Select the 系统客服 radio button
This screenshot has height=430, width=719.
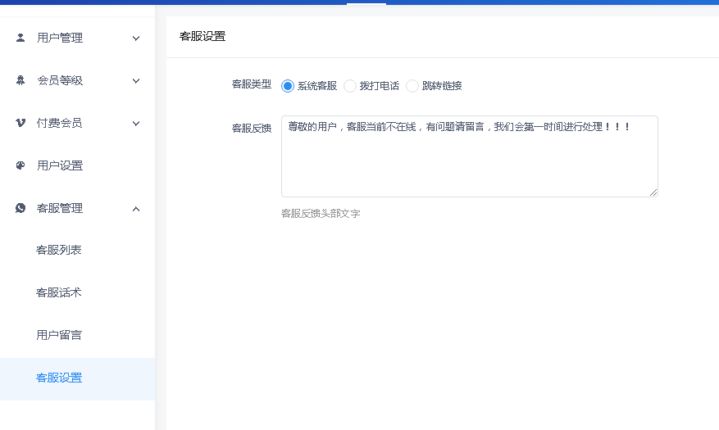tap(288, 85)
